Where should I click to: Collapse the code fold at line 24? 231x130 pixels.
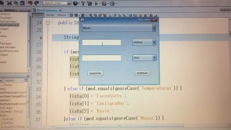48,23
